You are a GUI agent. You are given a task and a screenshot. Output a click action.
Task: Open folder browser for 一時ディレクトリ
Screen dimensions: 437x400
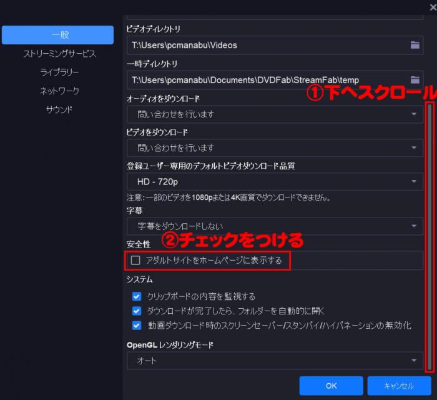point(415,80)
